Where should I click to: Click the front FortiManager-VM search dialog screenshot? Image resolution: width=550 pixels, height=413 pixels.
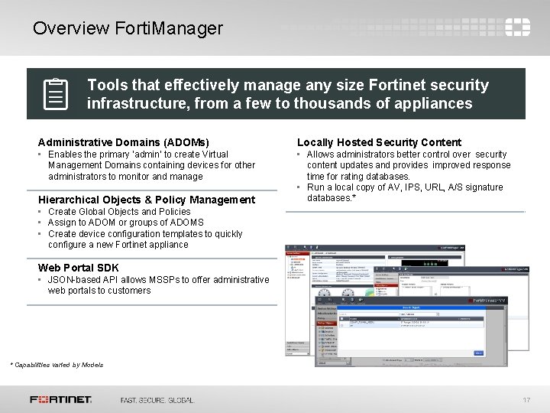point(411,331)
